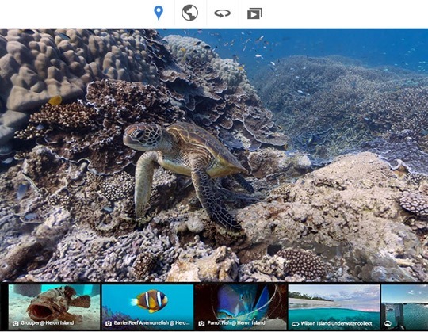The image size is (428, 332).
Task: Click camera icon on Barrier Reef Anemonefish thumbnail
Action: coord(109,323)
